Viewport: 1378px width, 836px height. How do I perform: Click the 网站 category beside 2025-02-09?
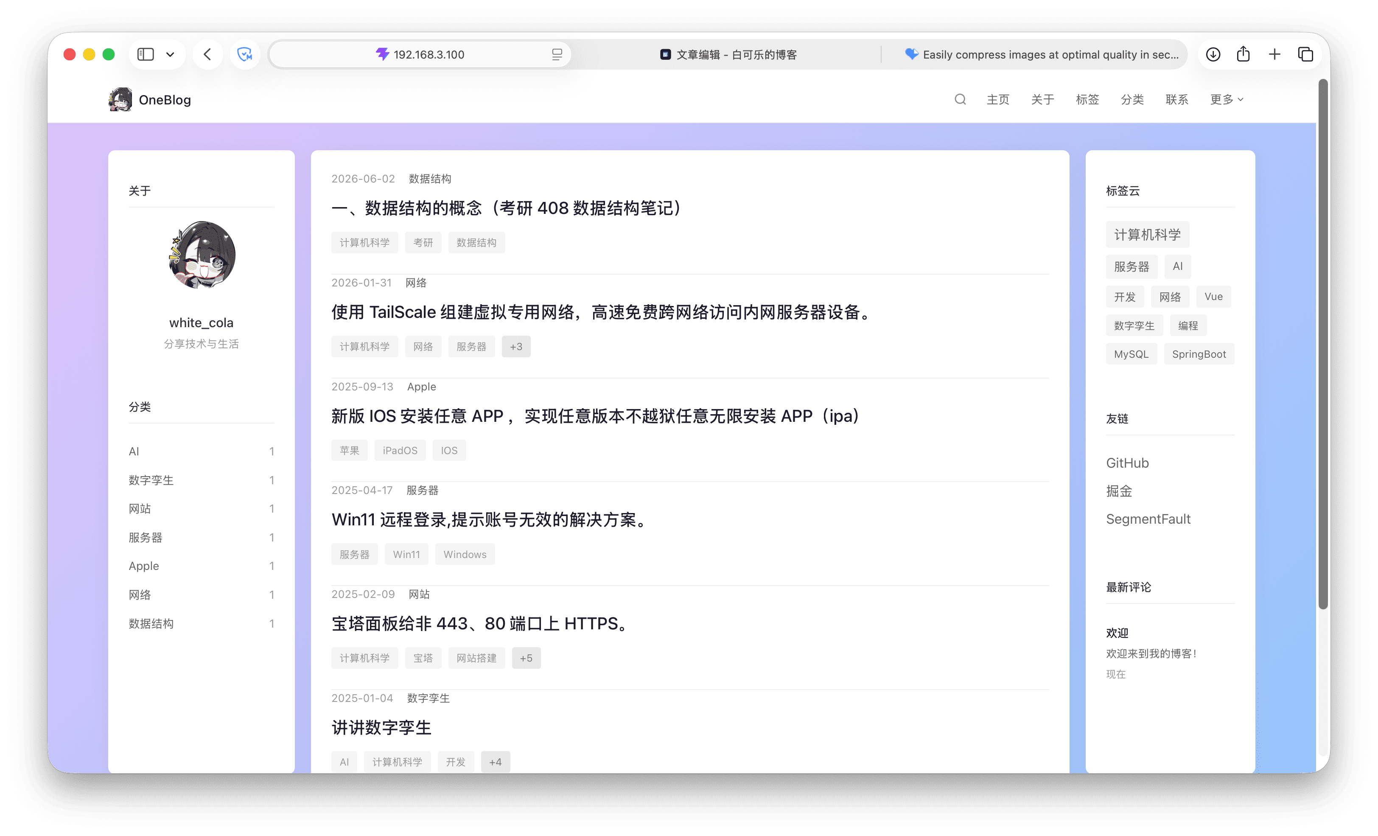420,595
